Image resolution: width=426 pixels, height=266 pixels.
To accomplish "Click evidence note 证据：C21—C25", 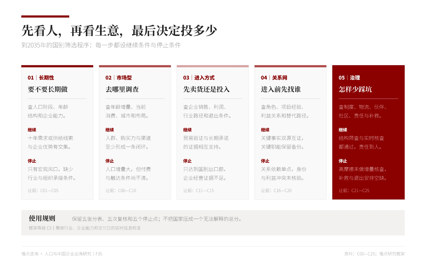I will coord(354,190).
